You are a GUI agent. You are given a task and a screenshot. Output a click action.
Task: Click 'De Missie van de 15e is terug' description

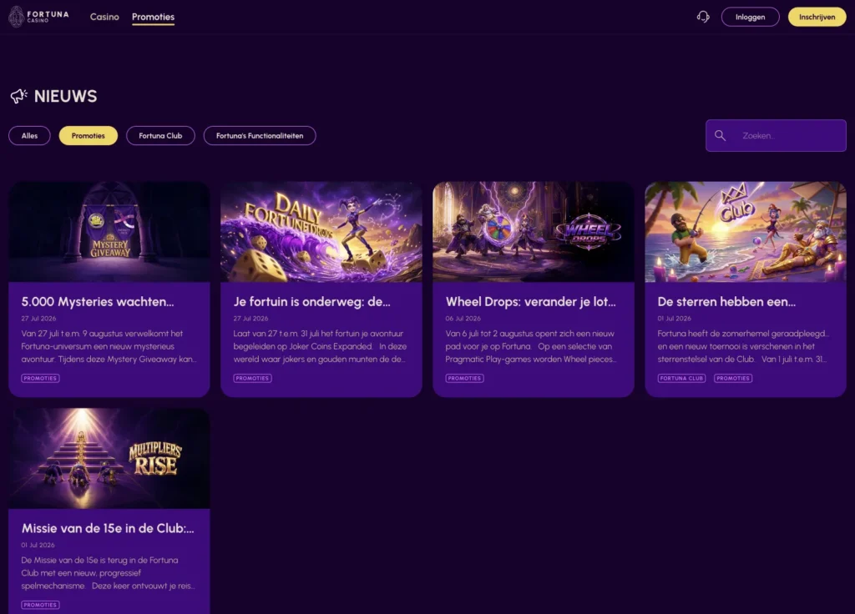tap(108, 573)
